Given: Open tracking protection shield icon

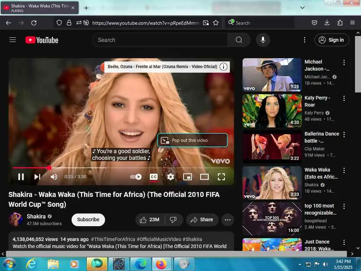Looking at the screenshot, I should 59,23.
